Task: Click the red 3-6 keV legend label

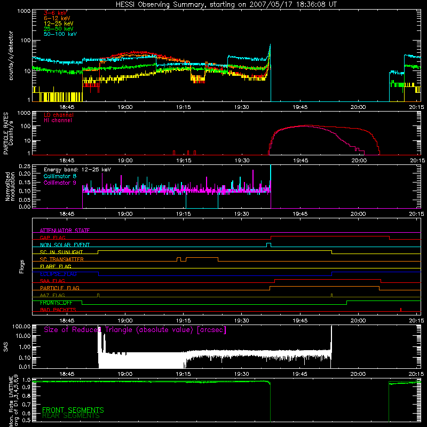Action: coord(56,13)
